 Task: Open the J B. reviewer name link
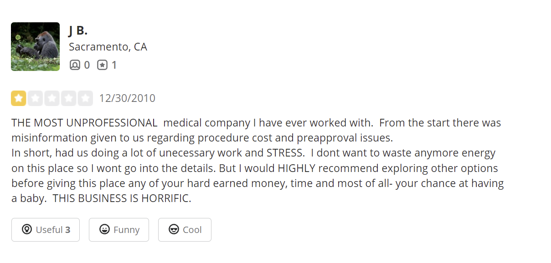click(78, 30)
